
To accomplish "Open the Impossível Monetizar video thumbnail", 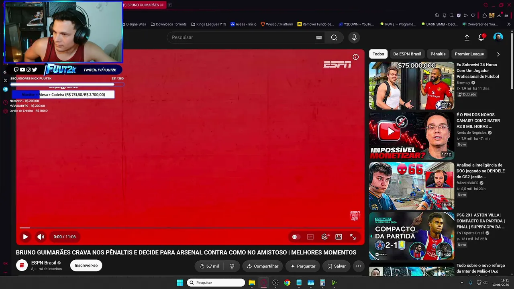I will click(412, 136).
